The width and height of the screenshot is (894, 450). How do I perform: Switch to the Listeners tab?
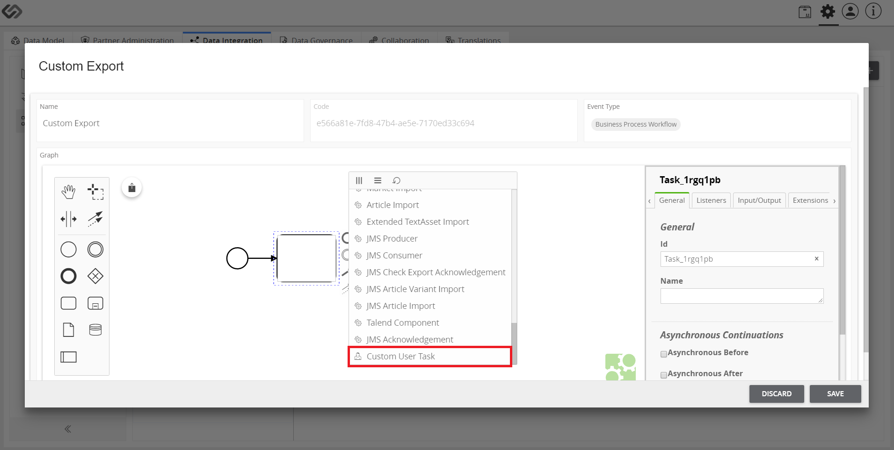(x=711, y=200)
